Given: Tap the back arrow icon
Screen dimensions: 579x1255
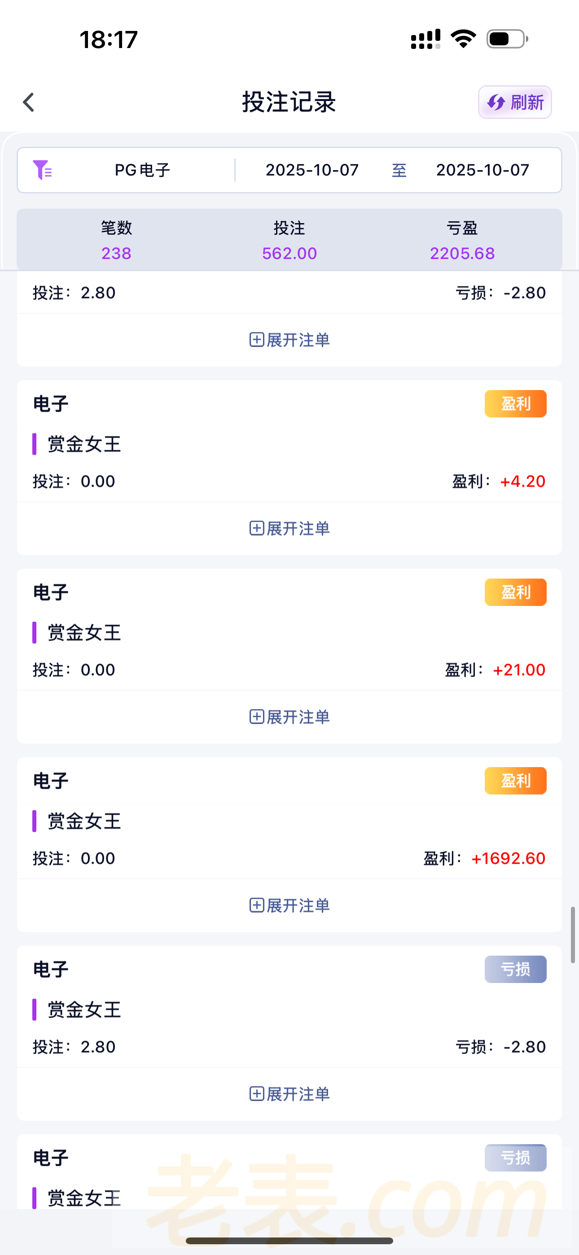Looking at the screenshot, I should click(x=29, y=102).
